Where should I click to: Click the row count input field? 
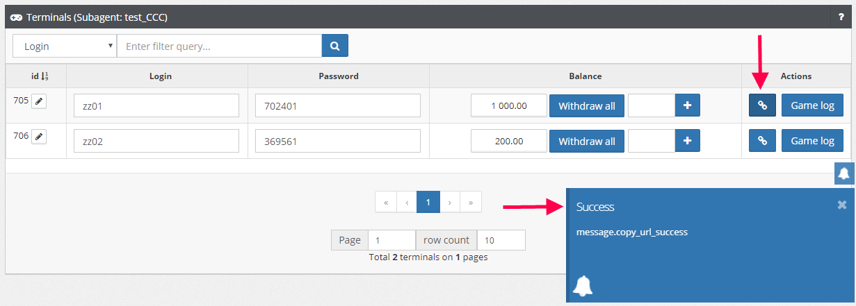tap(501, 240)
